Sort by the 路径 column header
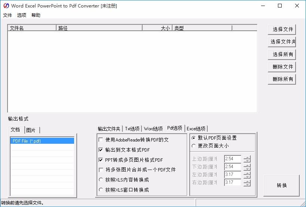The width and height of the screenshot is (306, 207). [x=99, y=28]
